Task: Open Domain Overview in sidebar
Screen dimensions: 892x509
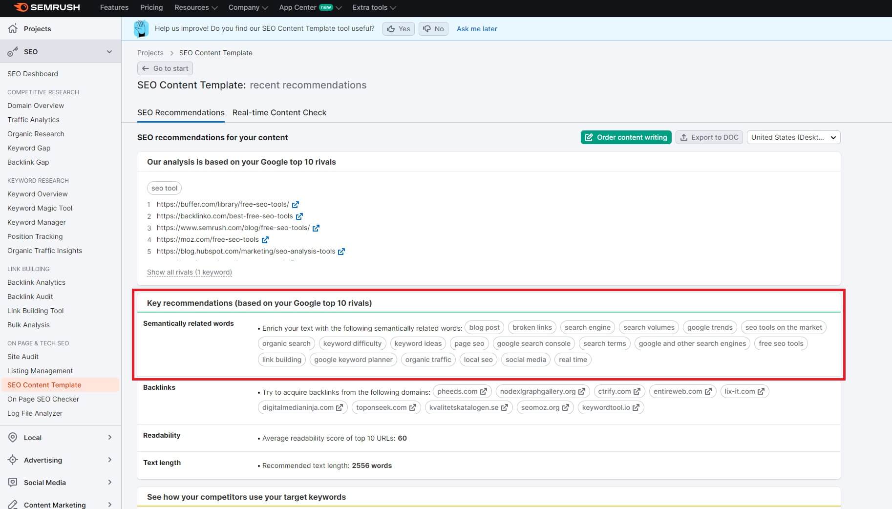Action: 36,106
